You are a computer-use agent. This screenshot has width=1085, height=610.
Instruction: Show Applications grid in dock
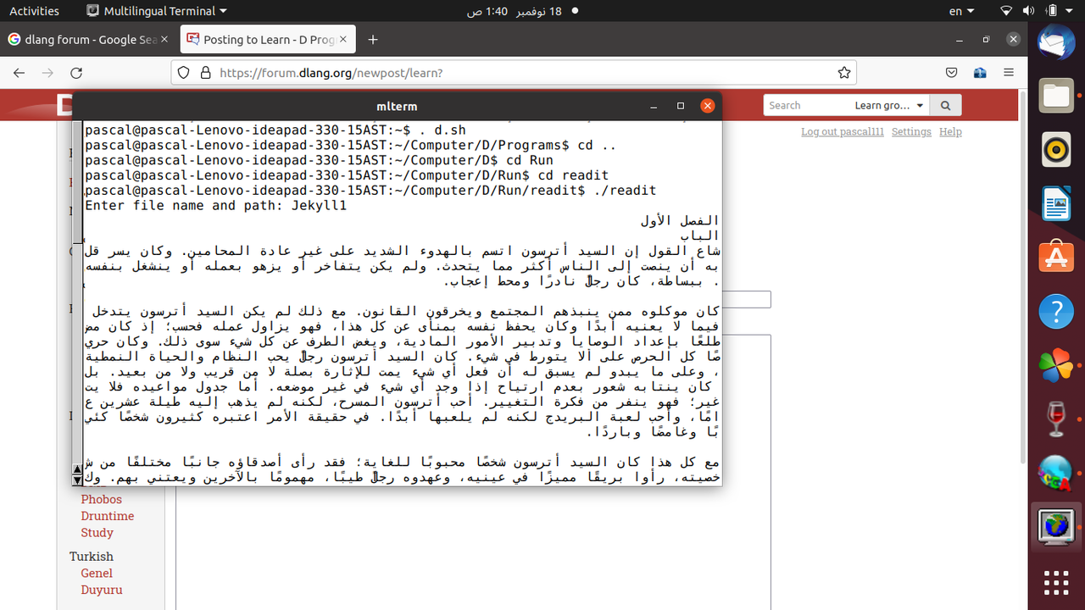1056,583
